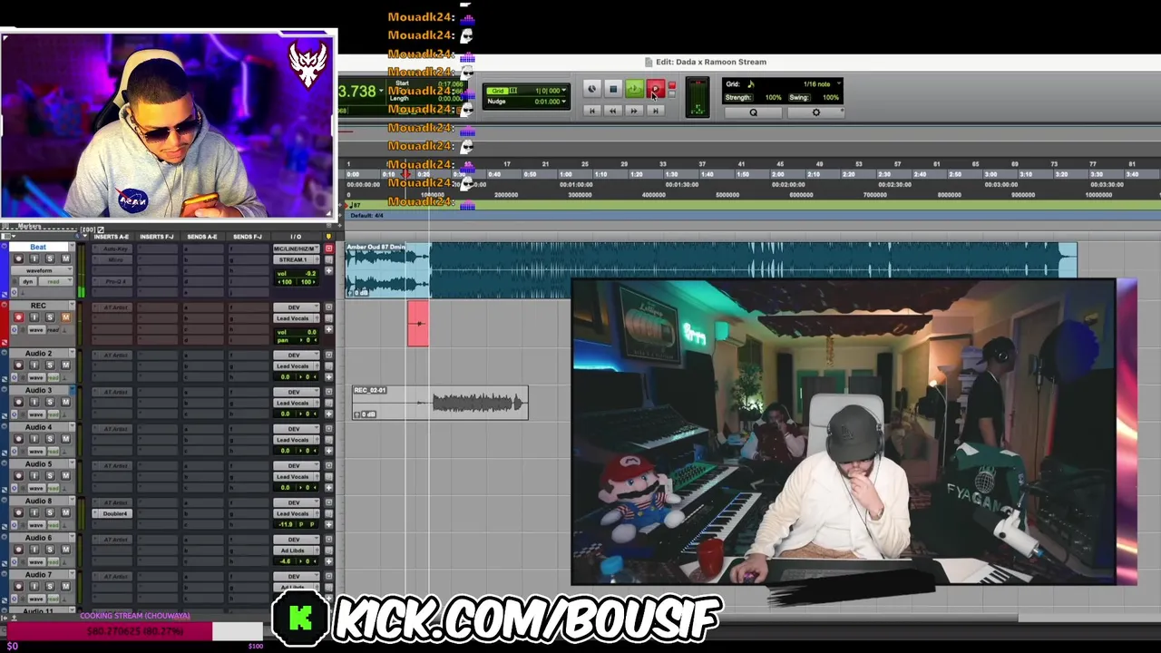Click bar 17 on the bars ruler
Screen dimensions: 1161x653
[x=507, y=164]
